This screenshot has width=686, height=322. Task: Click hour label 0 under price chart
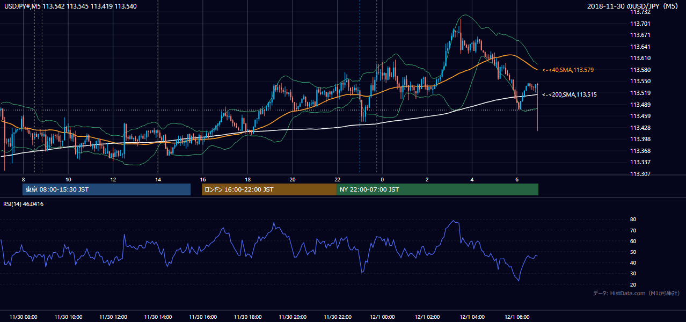click(x=382, y=179)
